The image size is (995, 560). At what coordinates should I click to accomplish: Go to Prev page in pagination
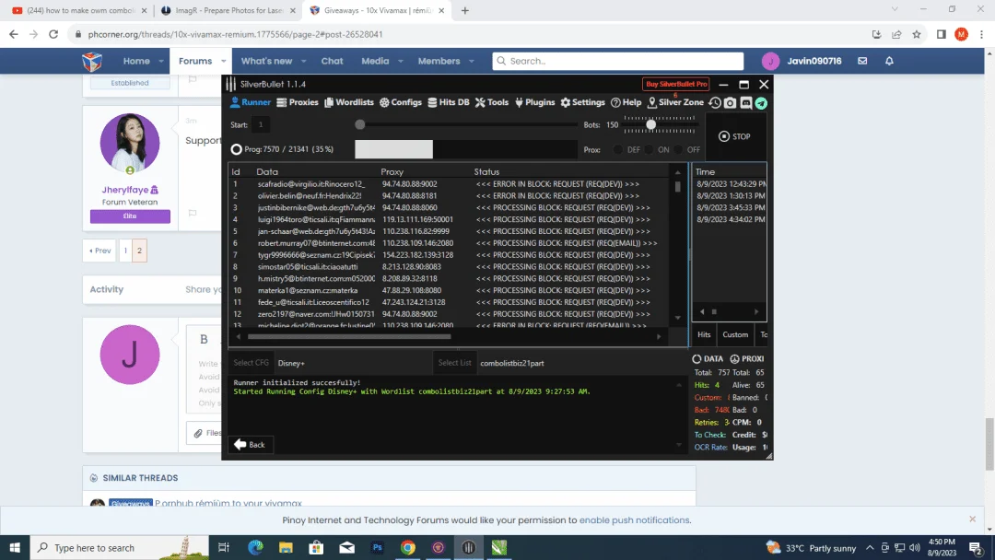99,251
